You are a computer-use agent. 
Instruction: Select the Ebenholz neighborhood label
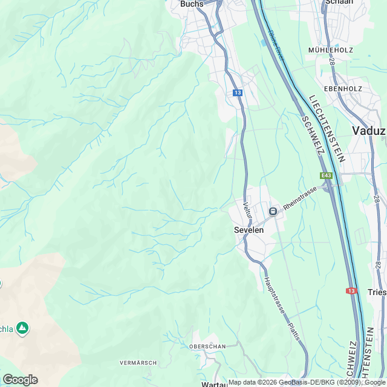[x=343, y=89]
